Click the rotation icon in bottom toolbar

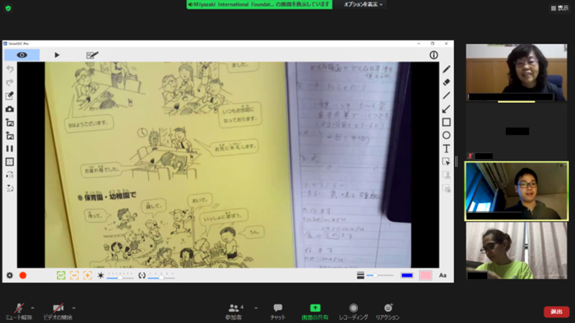[x=142, y=275]
